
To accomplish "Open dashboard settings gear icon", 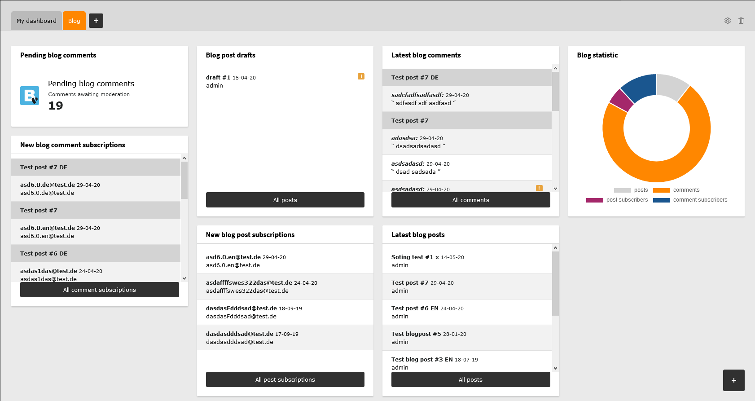I will pyautogui.click(x=727, y=21).
